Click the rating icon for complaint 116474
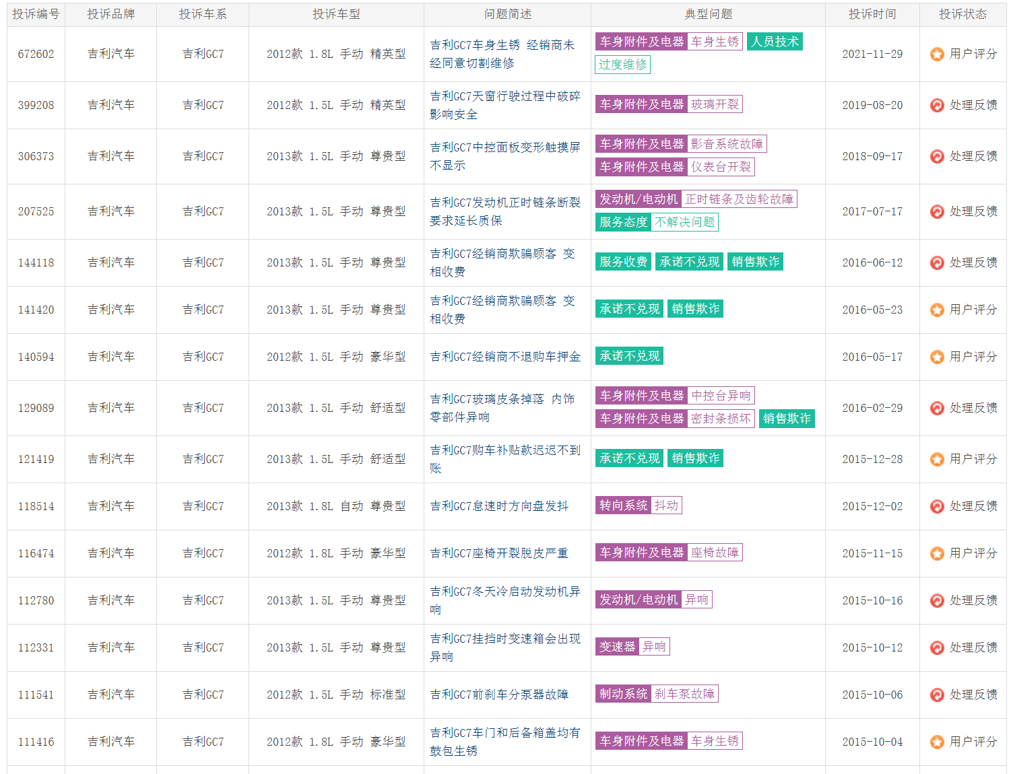Viewport: 1011px width, 774px height. tap(937, 553)
